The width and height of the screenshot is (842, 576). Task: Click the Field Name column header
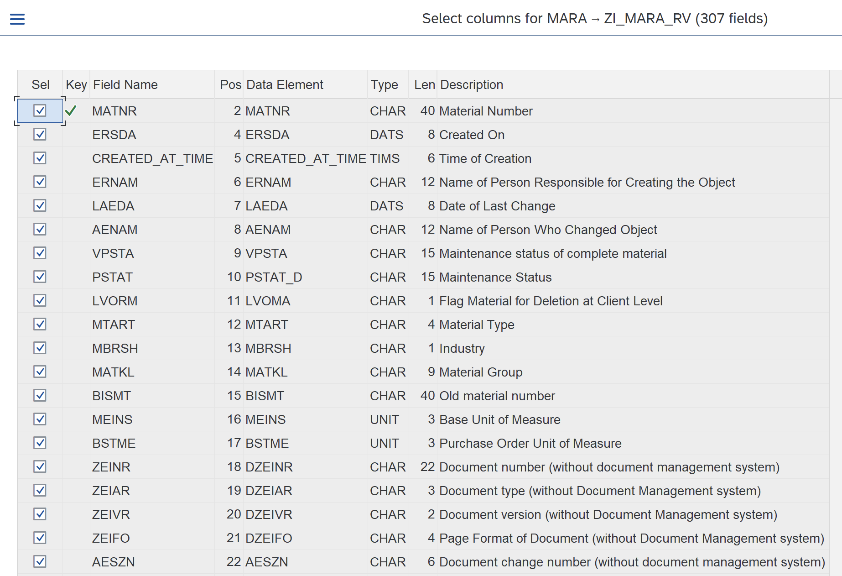(125, 85)
